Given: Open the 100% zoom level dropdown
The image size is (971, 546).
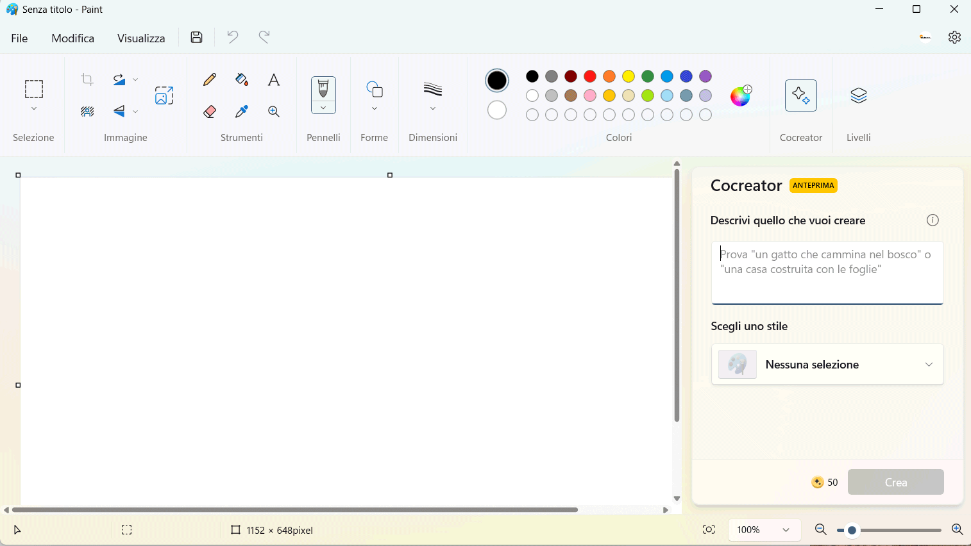Looking at the screenshot, I should [x=764, y=530].
